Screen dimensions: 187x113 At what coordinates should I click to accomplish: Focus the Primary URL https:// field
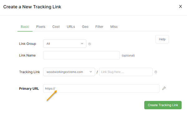coord(101,89)
